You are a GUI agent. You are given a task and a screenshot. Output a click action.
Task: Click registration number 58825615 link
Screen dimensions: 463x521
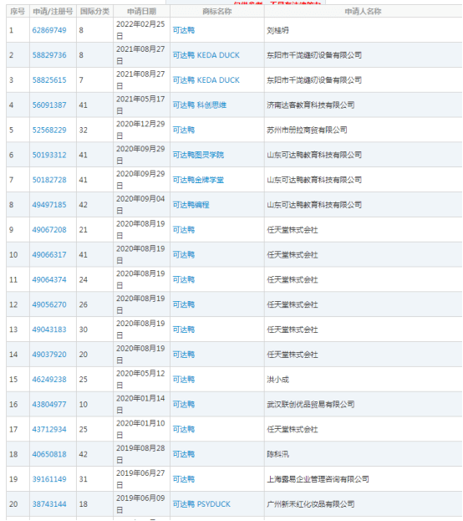tap(49, 80)
